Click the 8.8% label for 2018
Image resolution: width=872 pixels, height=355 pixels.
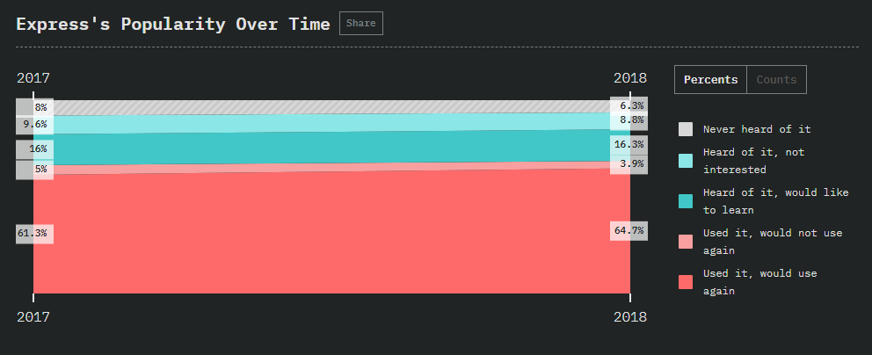(x=629, y=120)
